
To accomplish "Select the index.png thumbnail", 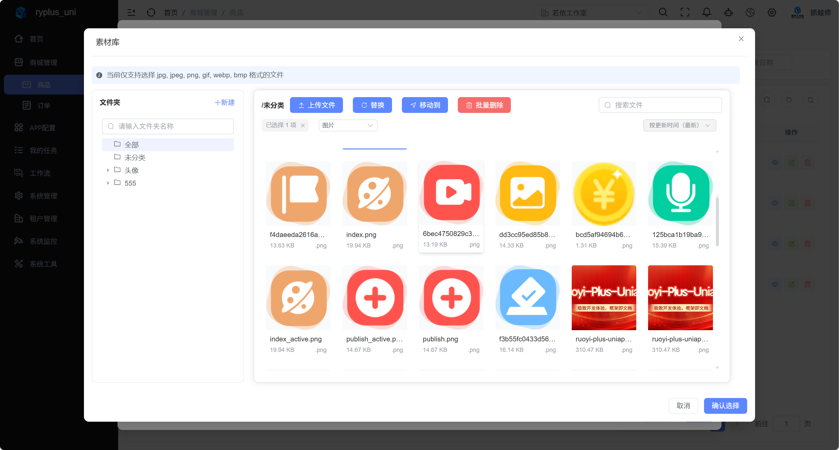I will [x=375, y=194].
